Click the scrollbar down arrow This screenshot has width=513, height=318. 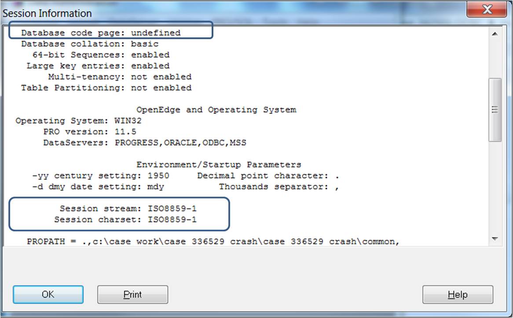click(x=495, y=239)
